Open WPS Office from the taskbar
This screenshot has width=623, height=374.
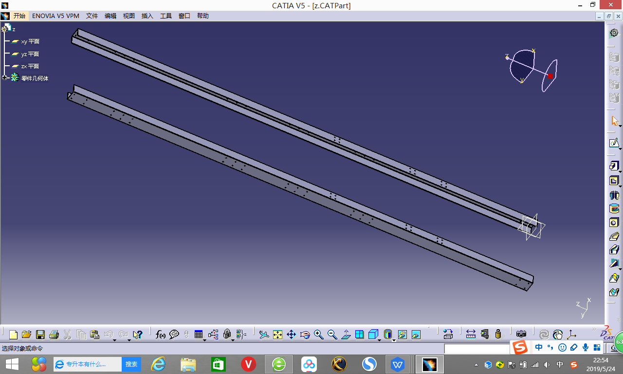point(399,364)
